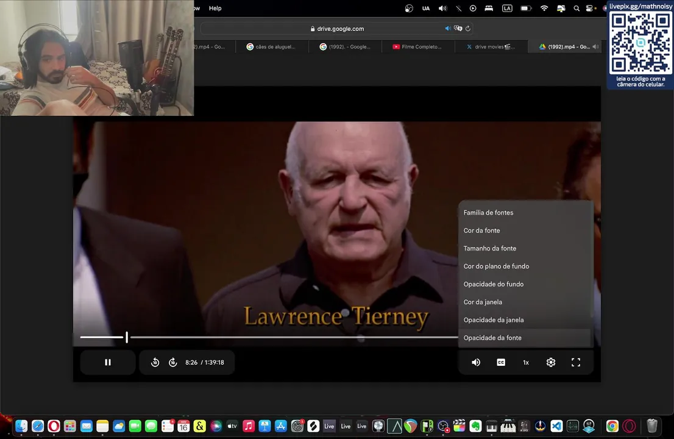Viewport: 674px width, 439px height.
Task: Pause the video playback
Action: point(108,362)
